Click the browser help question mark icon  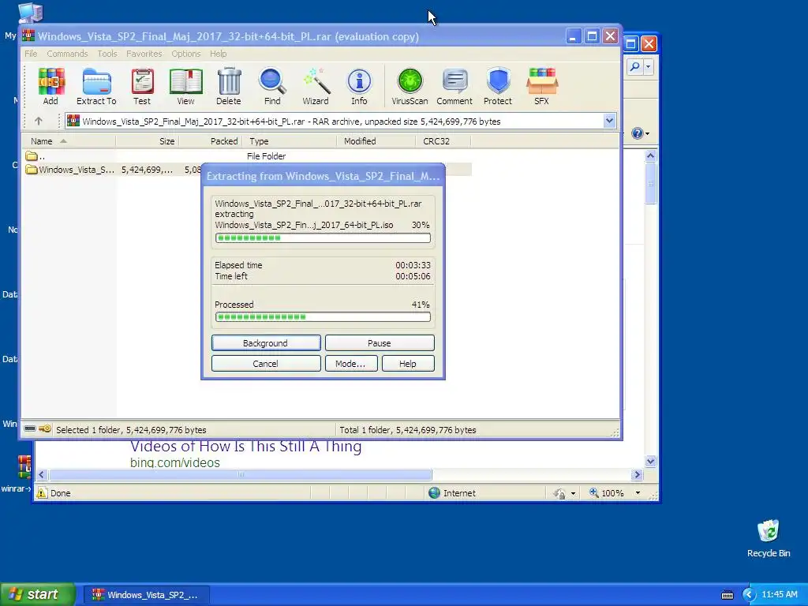point(638,133)
